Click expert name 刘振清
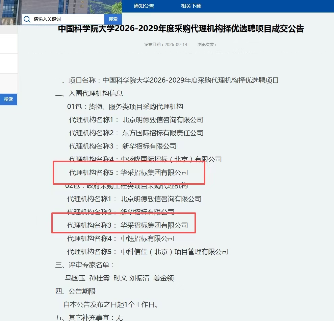This screenshot has height=321, width=334. 139,278
